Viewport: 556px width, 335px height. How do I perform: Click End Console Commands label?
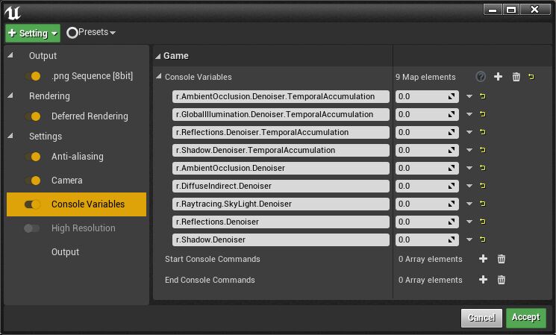pyautogui.click(x=210, y=280)
